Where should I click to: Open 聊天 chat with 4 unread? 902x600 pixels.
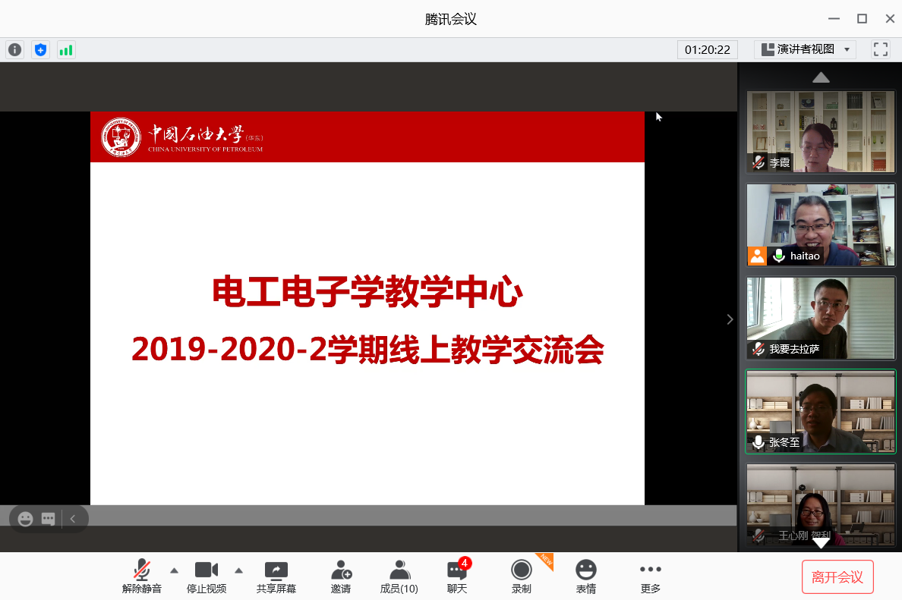point(457,576)
